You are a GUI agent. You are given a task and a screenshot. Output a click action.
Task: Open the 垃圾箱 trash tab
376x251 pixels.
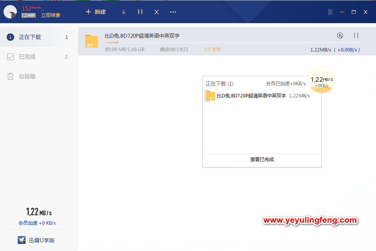(39, 76)
